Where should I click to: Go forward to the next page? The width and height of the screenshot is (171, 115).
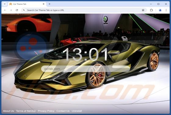[11, 10]
